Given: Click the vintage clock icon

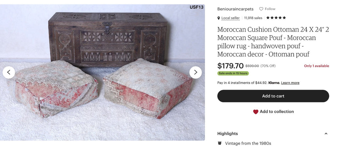Looking at the screenshot, I should 220,143.
